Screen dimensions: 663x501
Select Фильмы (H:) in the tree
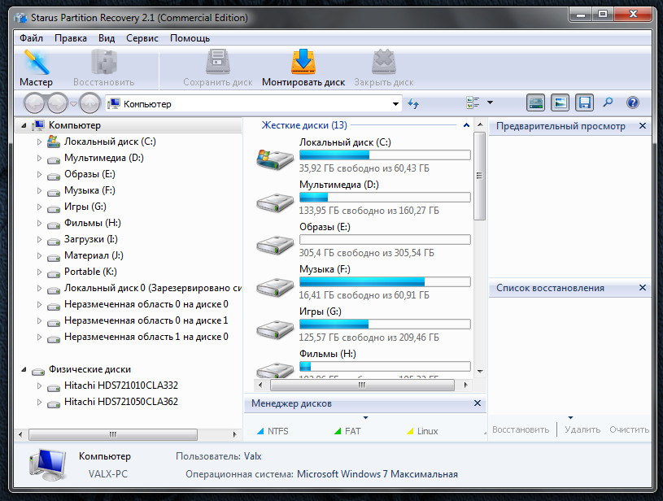tap(93, 223)
